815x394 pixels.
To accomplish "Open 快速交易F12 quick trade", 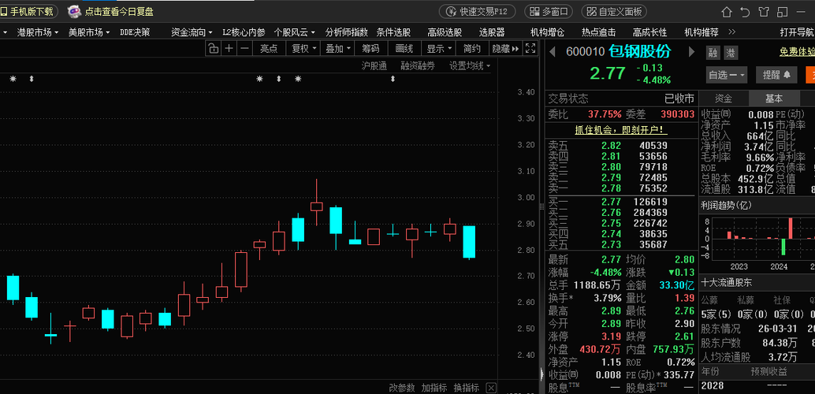I will click(477, 12).
